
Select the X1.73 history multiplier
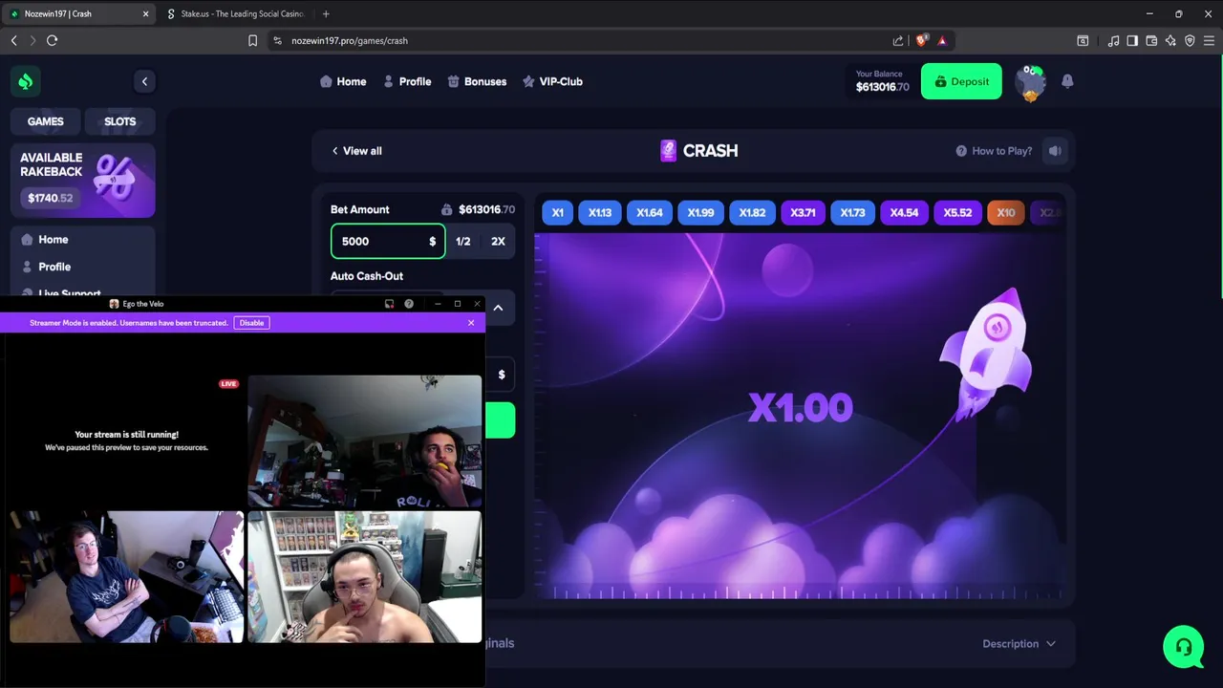click(x=852, y=213)
